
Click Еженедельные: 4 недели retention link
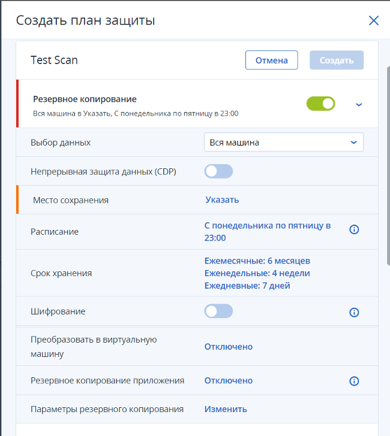(x=257, y=273)
